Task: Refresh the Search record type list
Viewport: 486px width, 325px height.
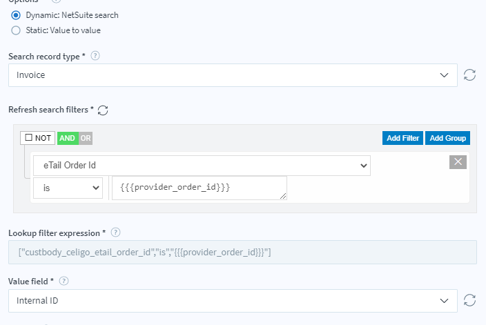Action: coord(469,75)
